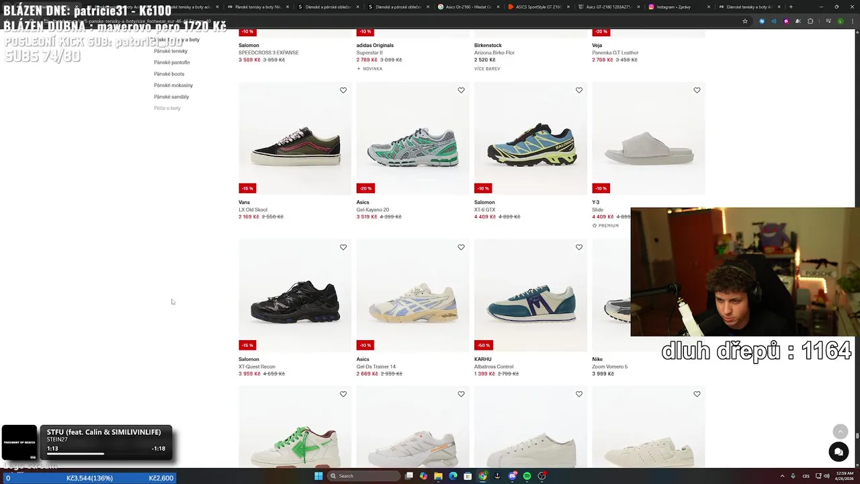This screenshot has height=484, width=860.
Task: Open Windows Start menu
Action: pos(318,476)
